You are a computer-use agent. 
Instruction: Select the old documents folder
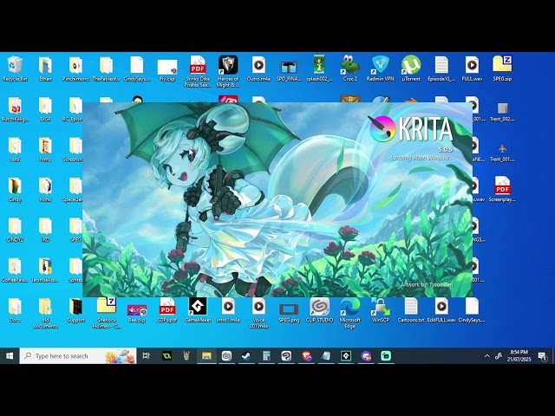tap(45, 313)
